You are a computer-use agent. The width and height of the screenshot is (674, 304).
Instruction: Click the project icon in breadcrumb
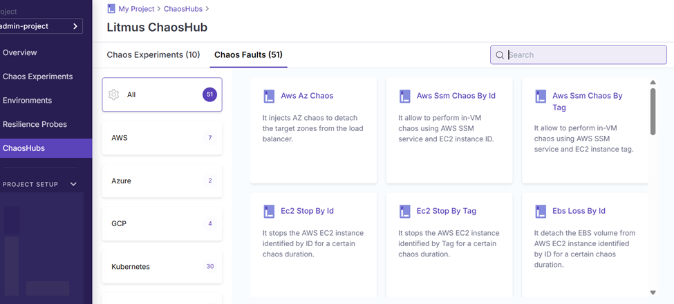[x=111, y=8]
